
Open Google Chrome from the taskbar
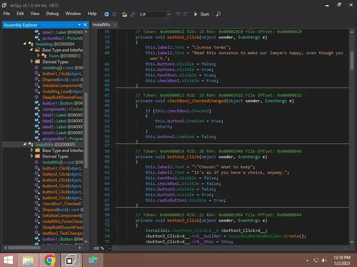50,260
